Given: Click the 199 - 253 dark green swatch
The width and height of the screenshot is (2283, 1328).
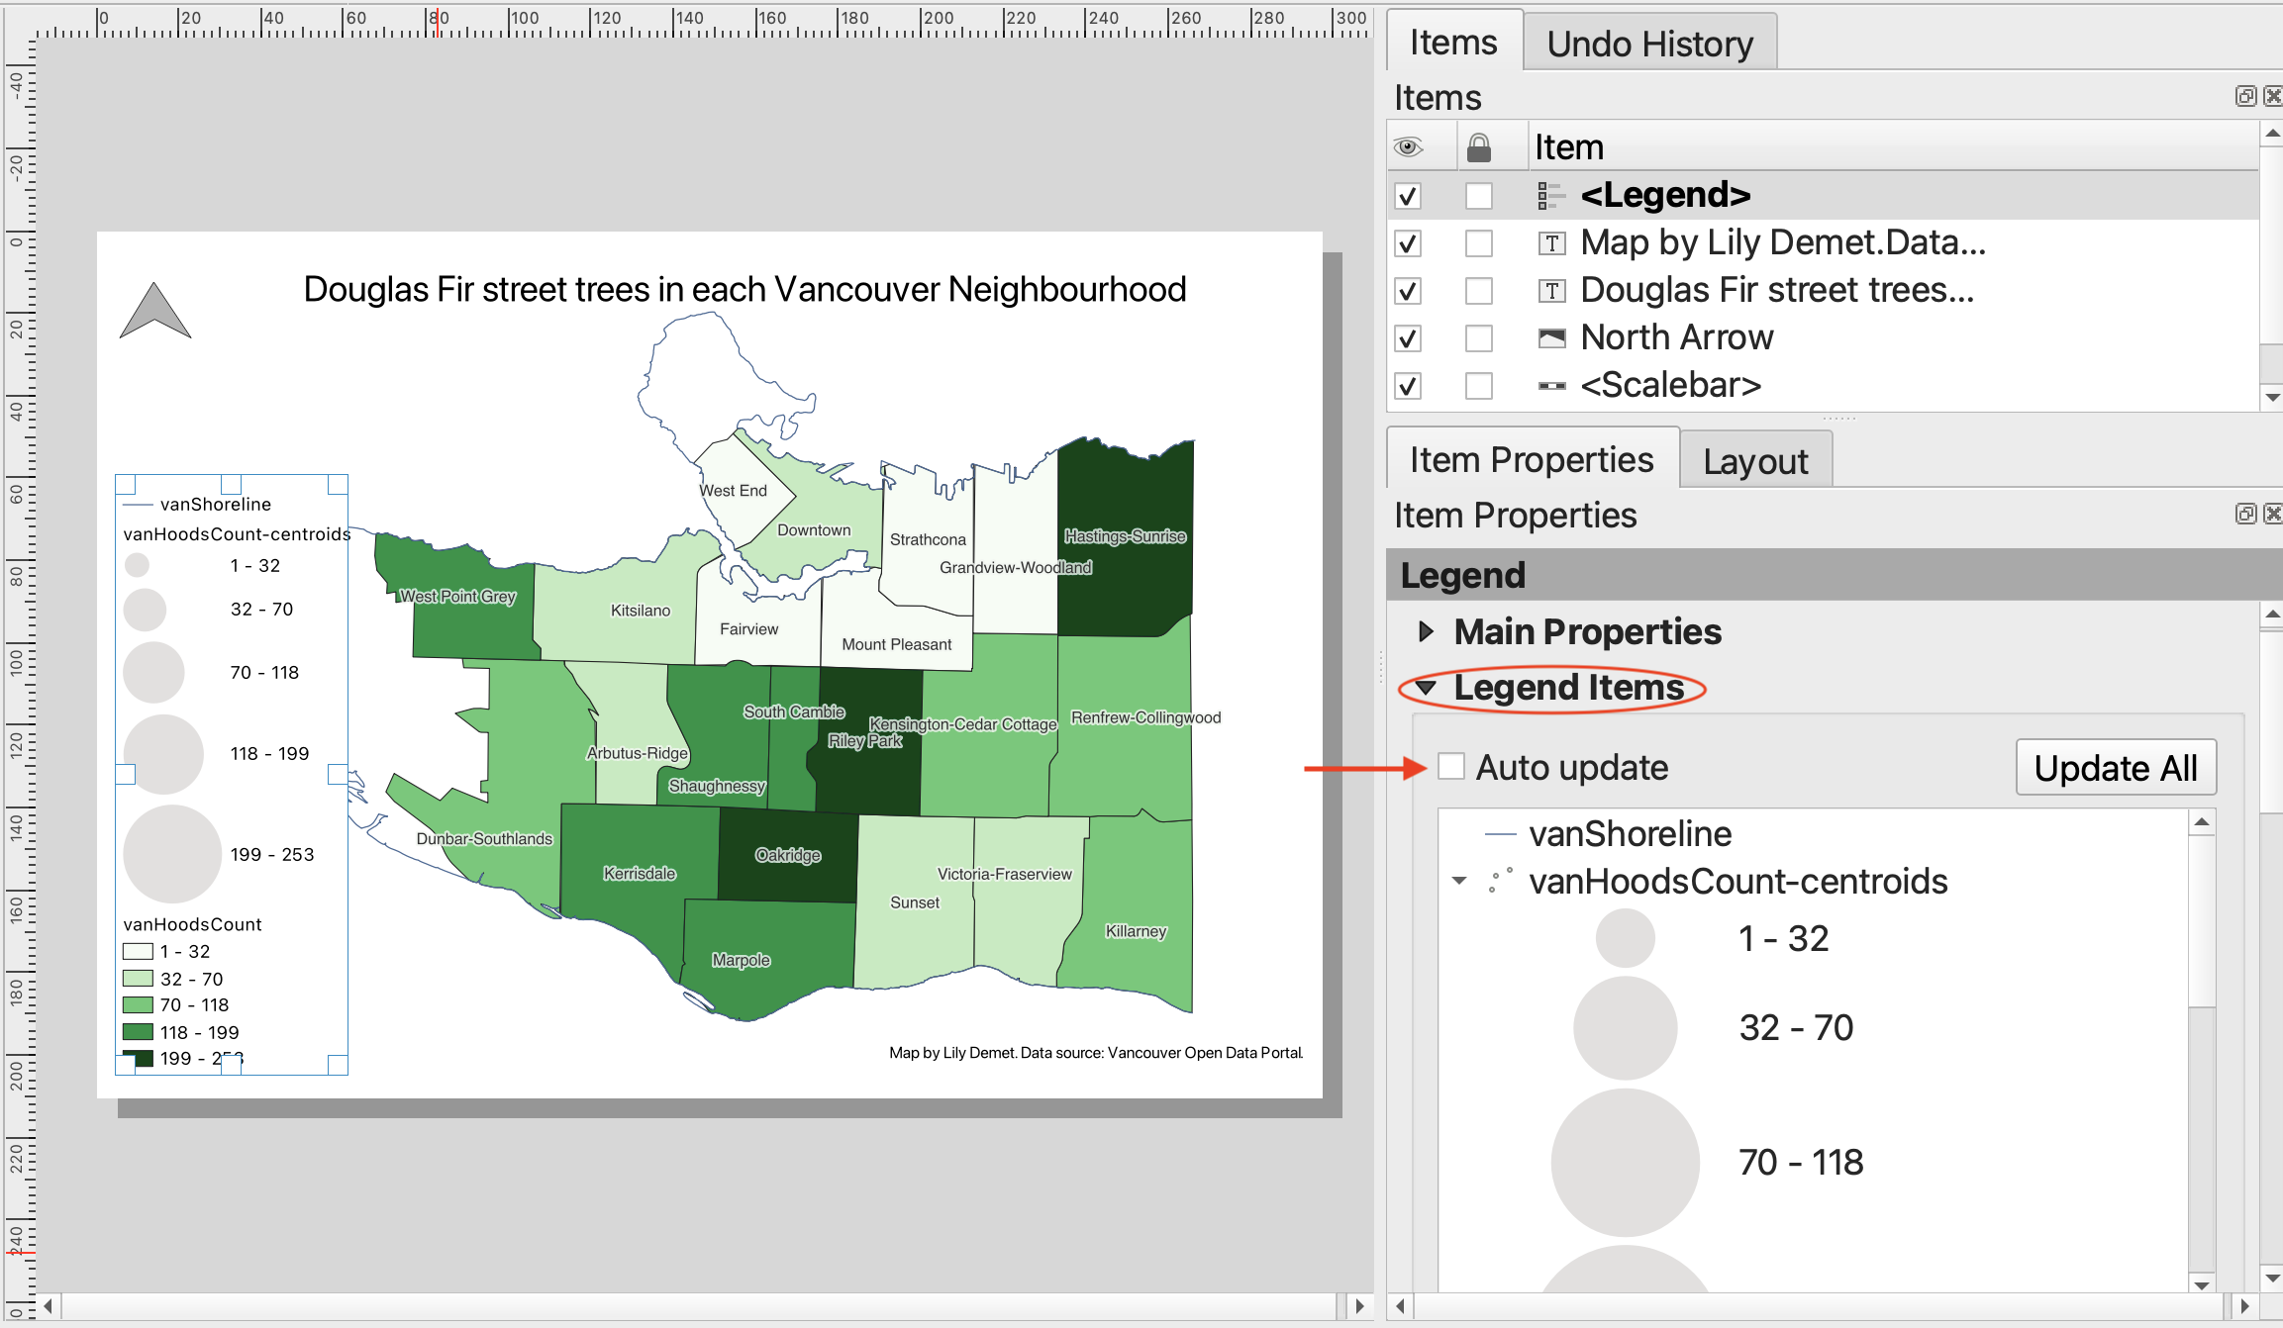Looking at the screenshot, I should [144, 1059].
